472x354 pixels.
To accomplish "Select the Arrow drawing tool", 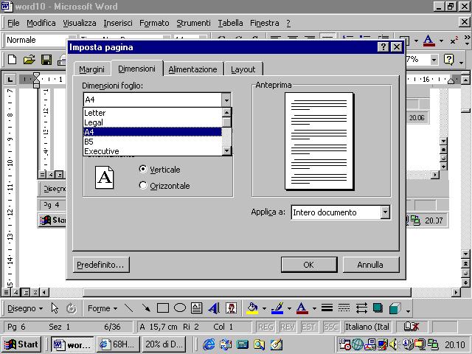I will [x=146, y=308].
